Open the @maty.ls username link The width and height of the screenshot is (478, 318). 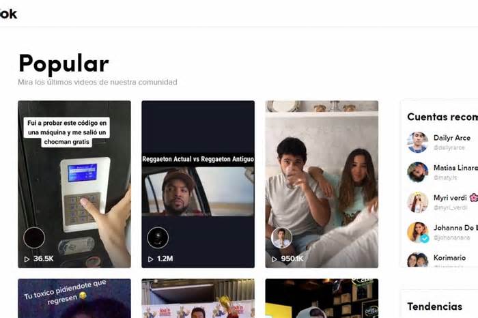click(x=445, y=177)
